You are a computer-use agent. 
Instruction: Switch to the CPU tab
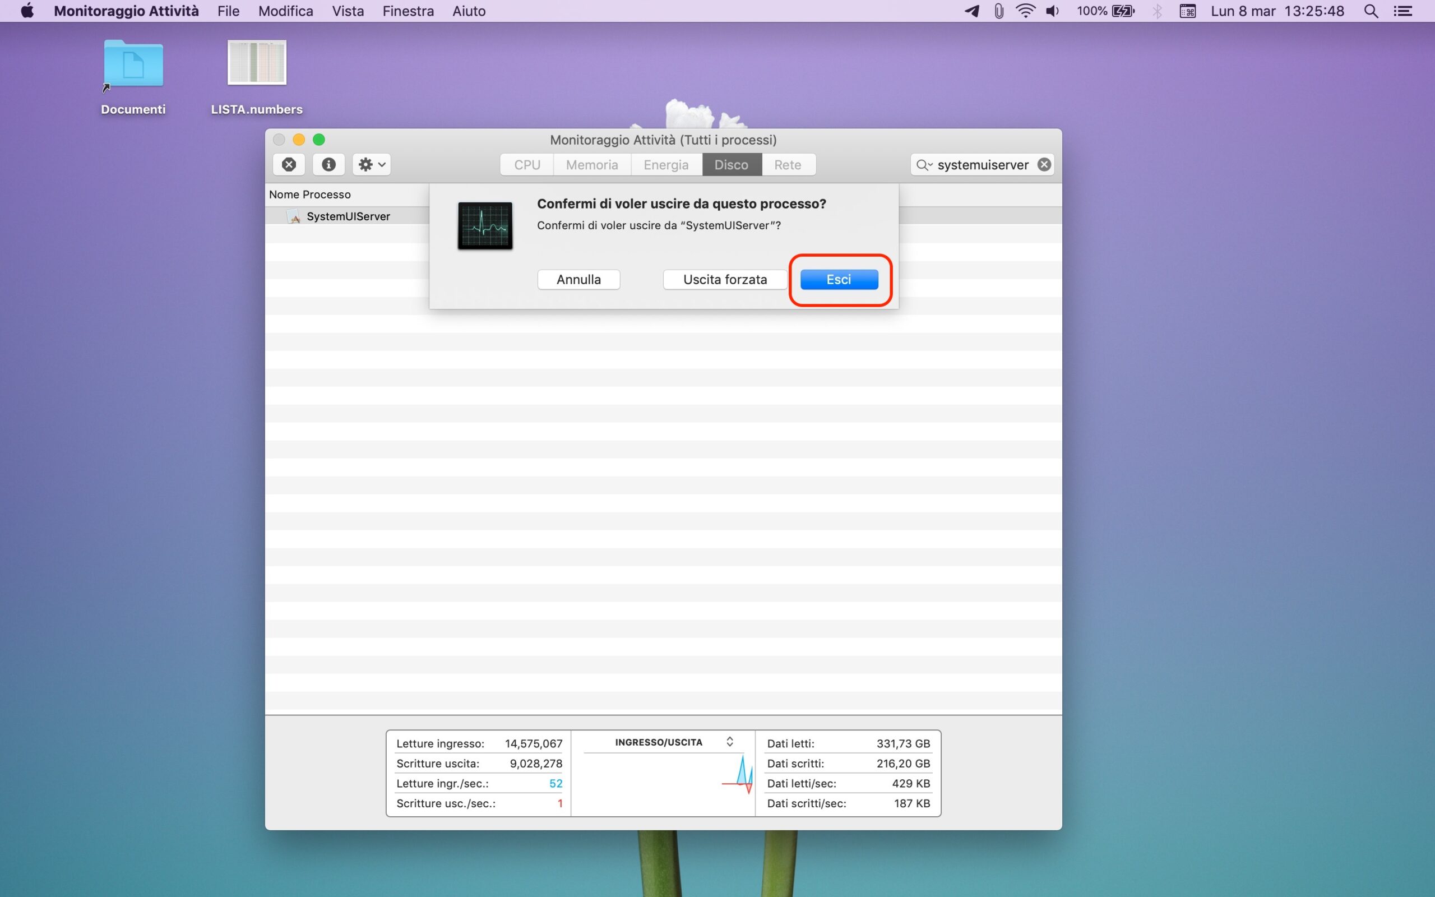tap(526, 164)
